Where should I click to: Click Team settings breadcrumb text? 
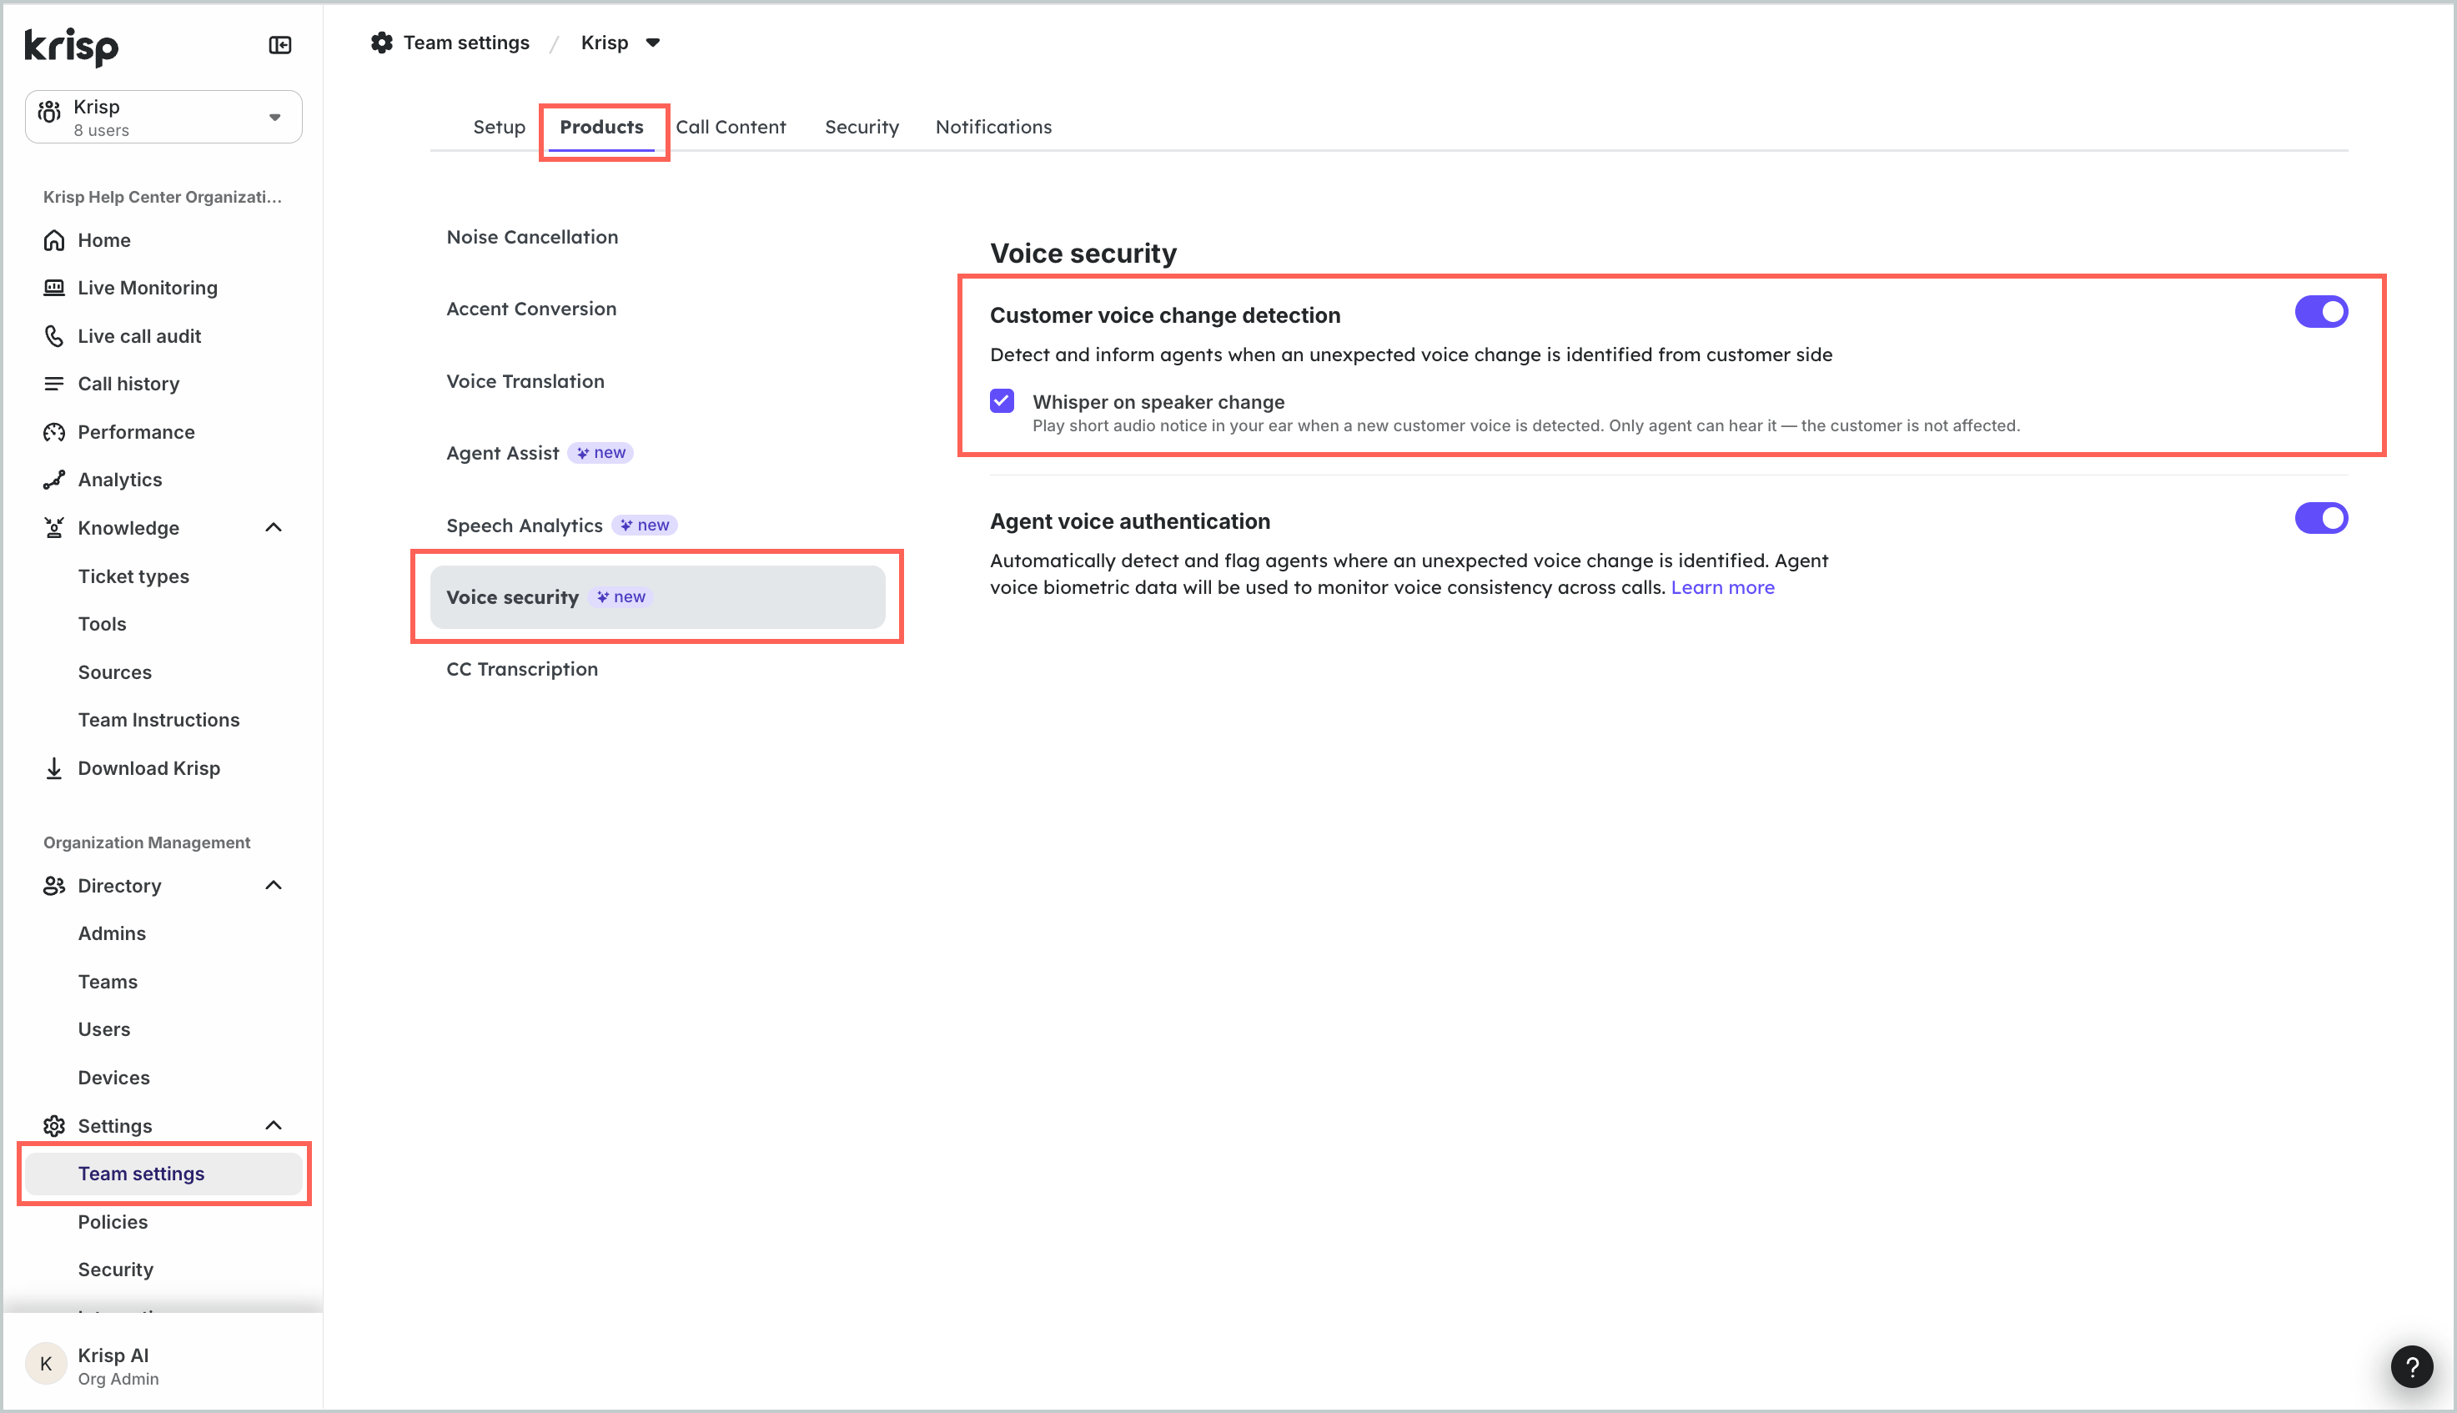(x=465, y=43)
